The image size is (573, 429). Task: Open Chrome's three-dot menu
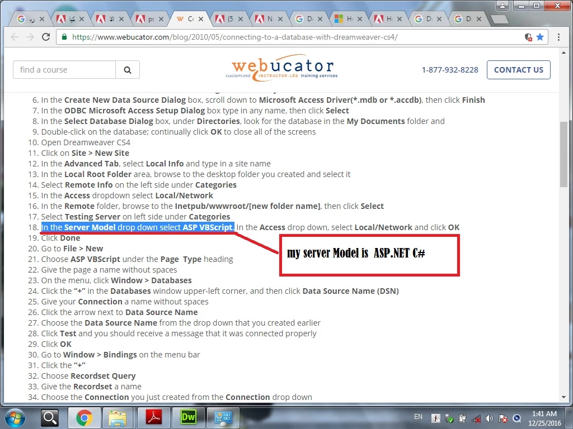click(558, 37)
